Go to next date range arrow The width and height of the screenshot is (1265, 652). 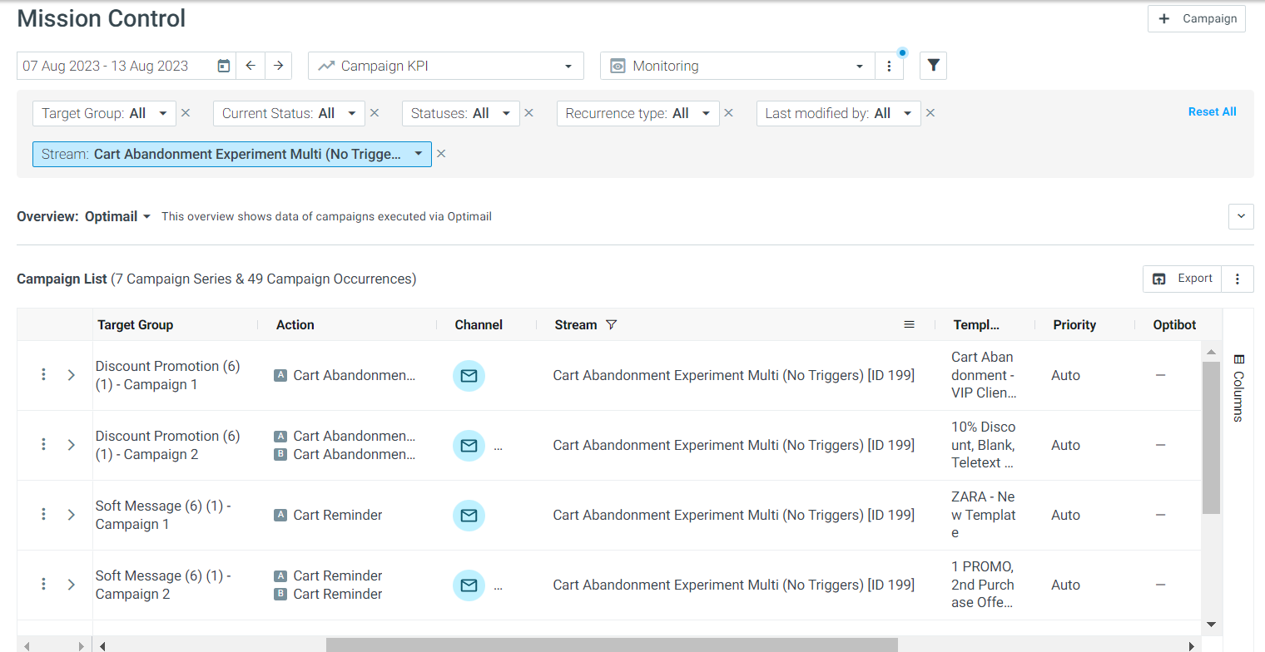click(279, 66)
